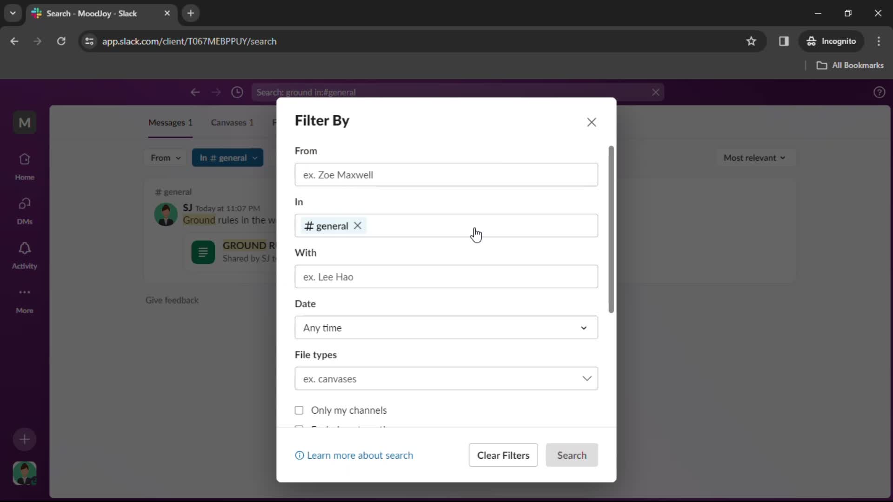Click the Learn more about search link
This screenshot has width=893, height=502.
(355, 455)
